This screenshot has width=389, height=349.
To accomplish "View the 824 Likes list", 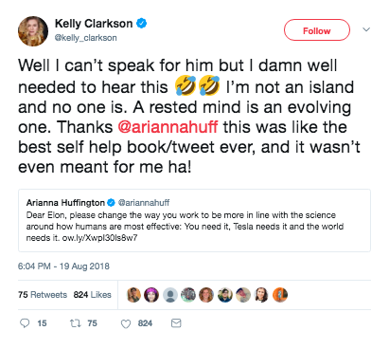I will point(93,295).
